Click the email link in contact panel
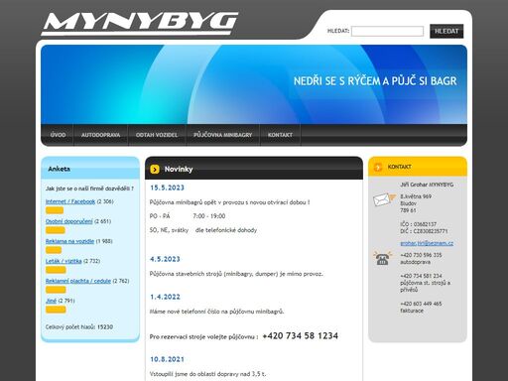 click(x=427, y=243)
